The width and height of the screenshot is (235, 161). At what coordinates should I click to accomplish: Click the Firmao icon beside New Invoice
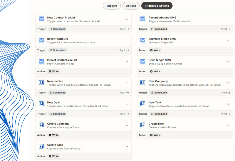point(41,83)
